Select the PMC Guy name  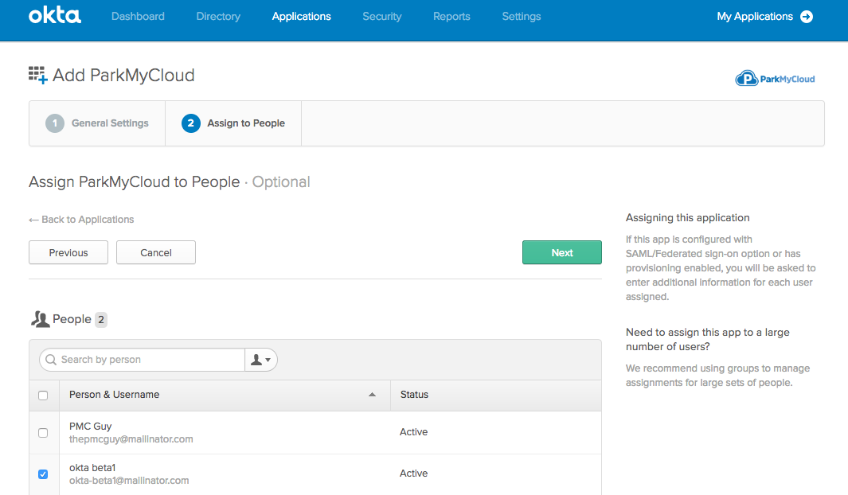point(90,427)
